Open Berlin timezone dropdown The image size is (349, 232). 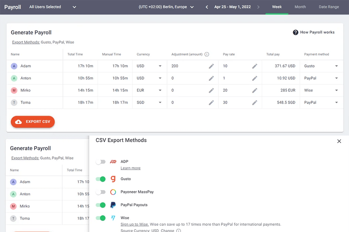coord(167,7)
